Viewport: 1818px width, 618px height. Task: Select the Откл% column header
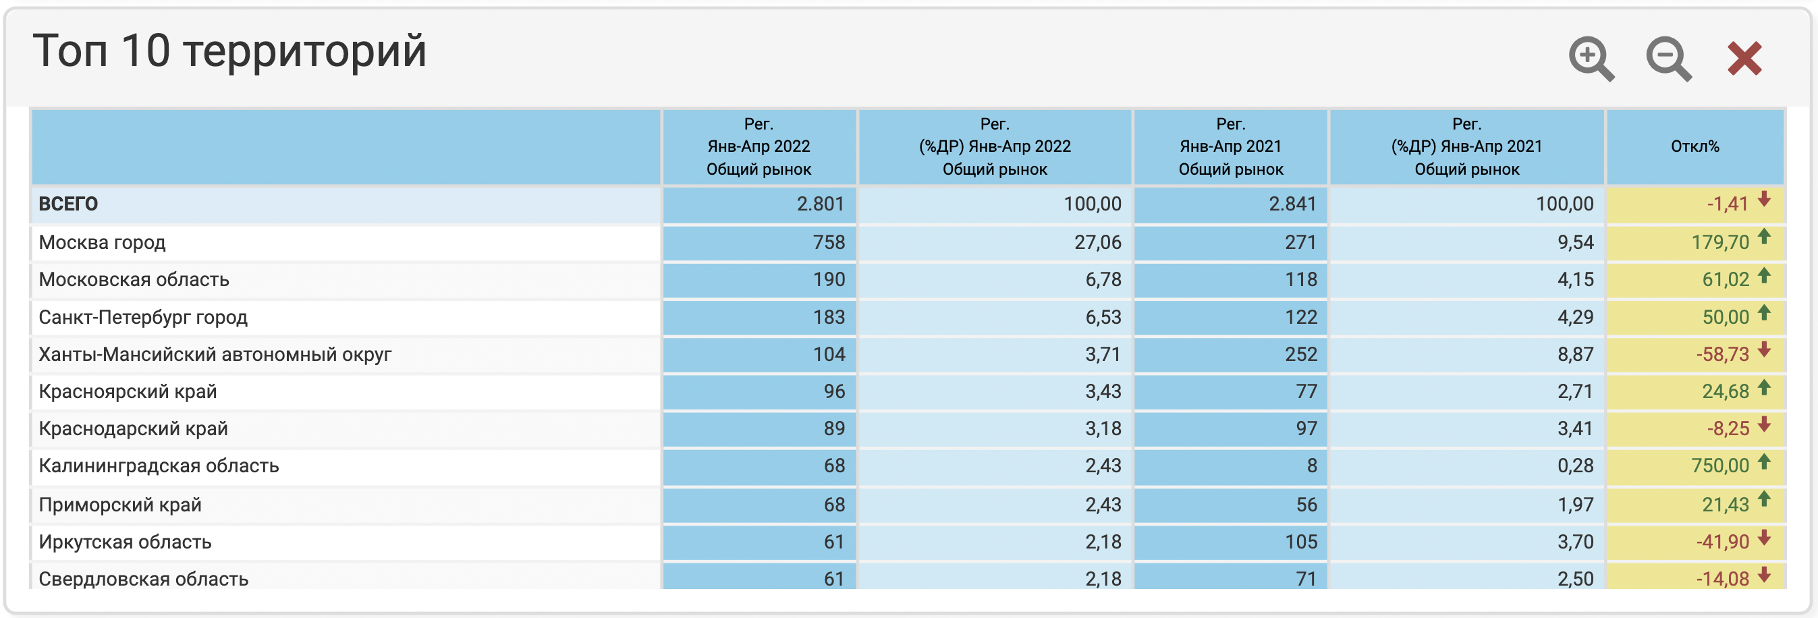pos(1695,146)
